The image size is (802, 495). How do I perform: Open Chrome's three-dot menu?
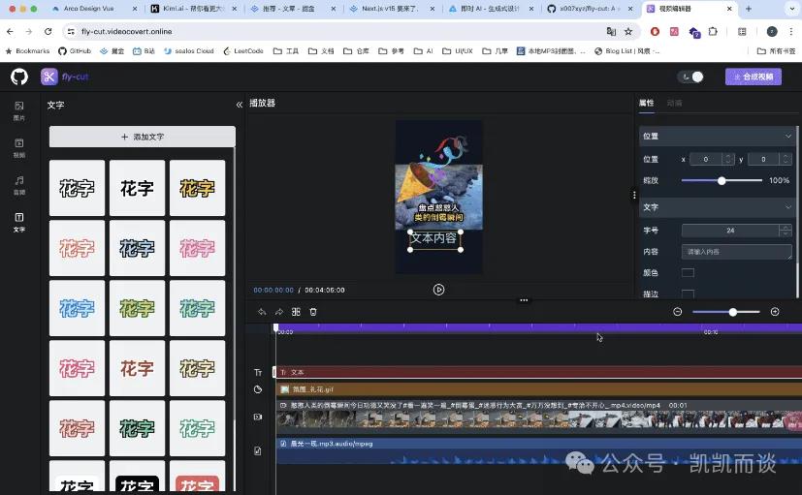(791, 32)
